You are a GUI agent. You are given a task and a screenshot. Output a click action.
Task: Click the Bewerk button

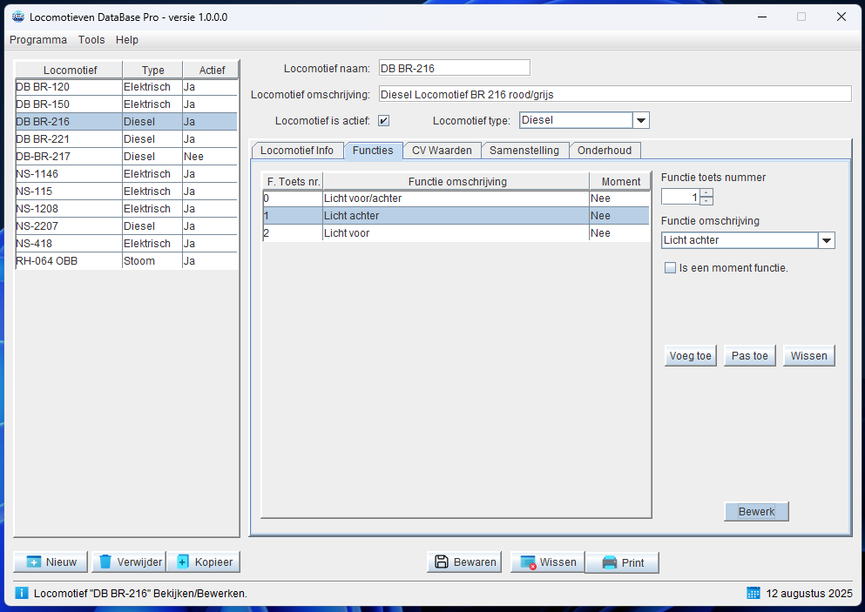pos(756,511)
